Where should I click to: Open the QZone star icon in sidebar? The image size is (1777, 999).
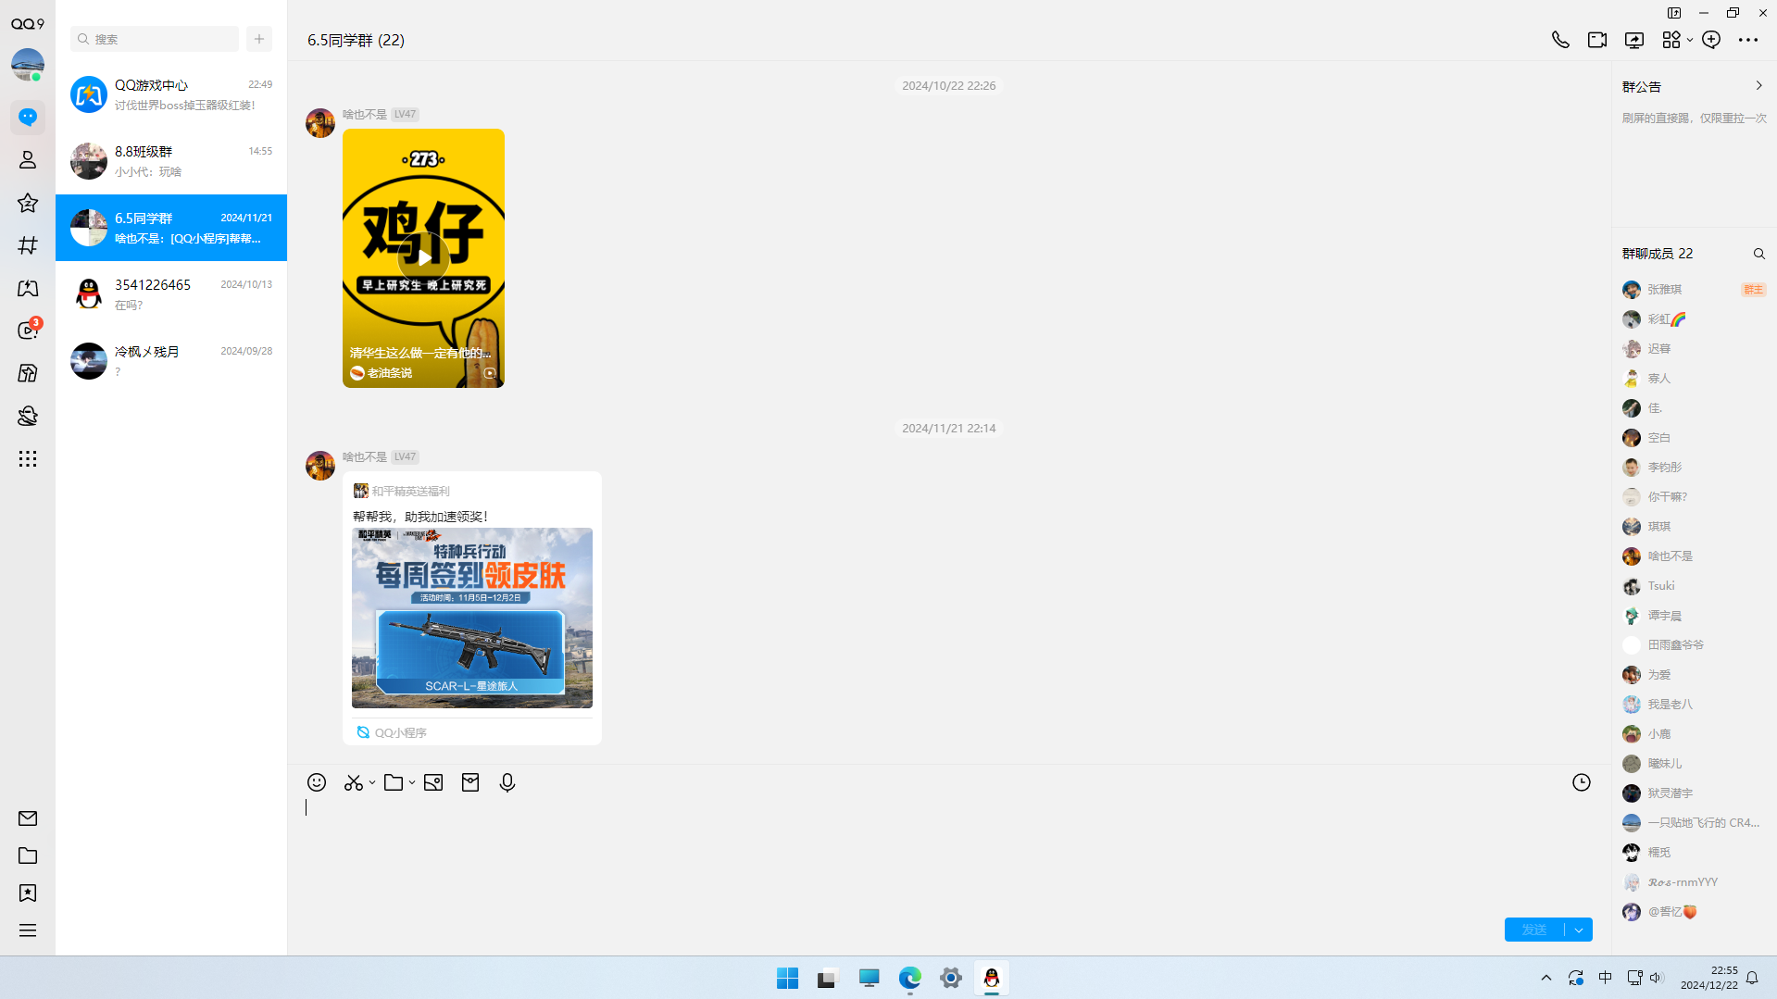(28, 203)
